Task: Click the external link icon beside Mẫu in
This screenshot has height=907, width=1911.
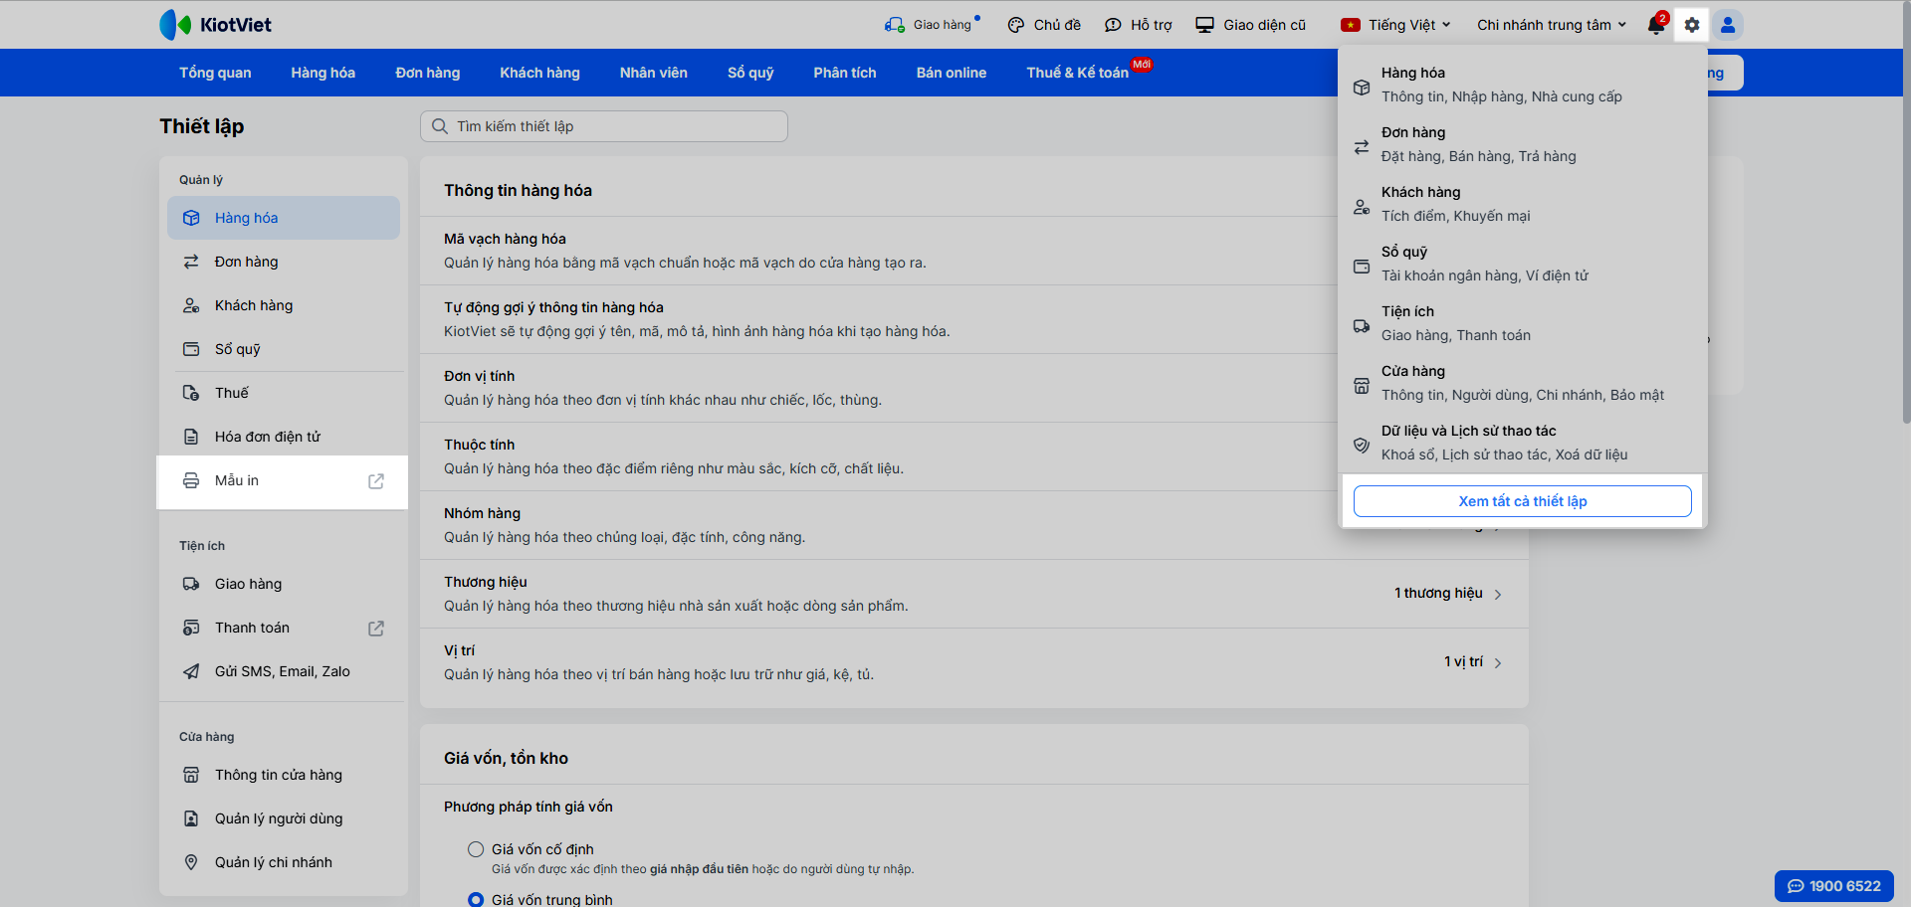Action: pos(376,481)
